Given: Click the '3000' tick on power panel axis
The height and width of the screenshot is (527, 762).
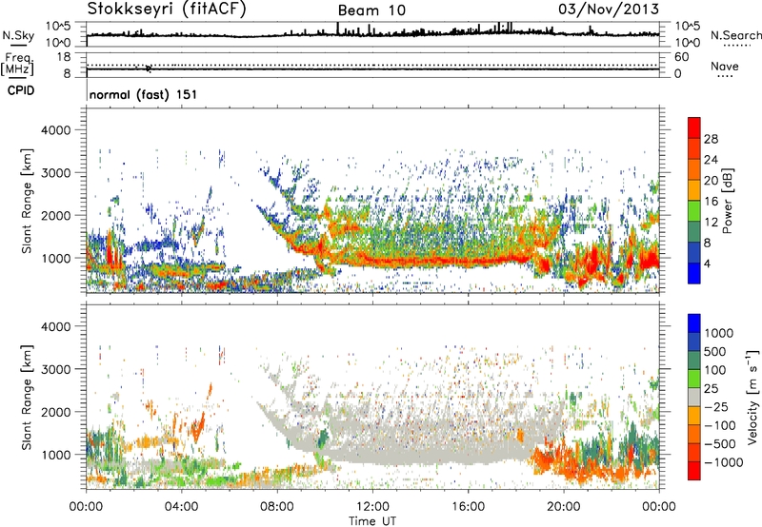Looking at the screenshot, I should click(55, 173).
